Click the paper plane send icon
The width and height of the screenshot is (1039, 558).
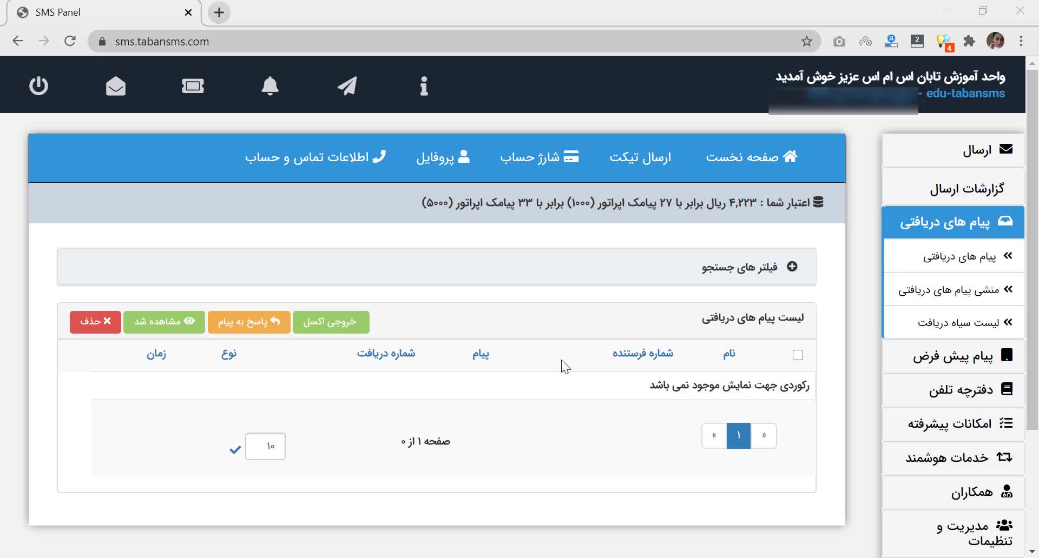click(x=347, y=86)
